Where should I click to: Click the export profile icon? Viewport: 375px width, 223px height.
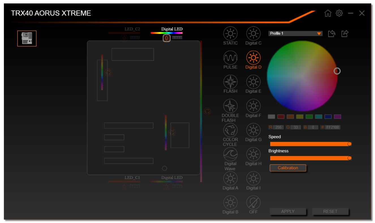[345, 34]
